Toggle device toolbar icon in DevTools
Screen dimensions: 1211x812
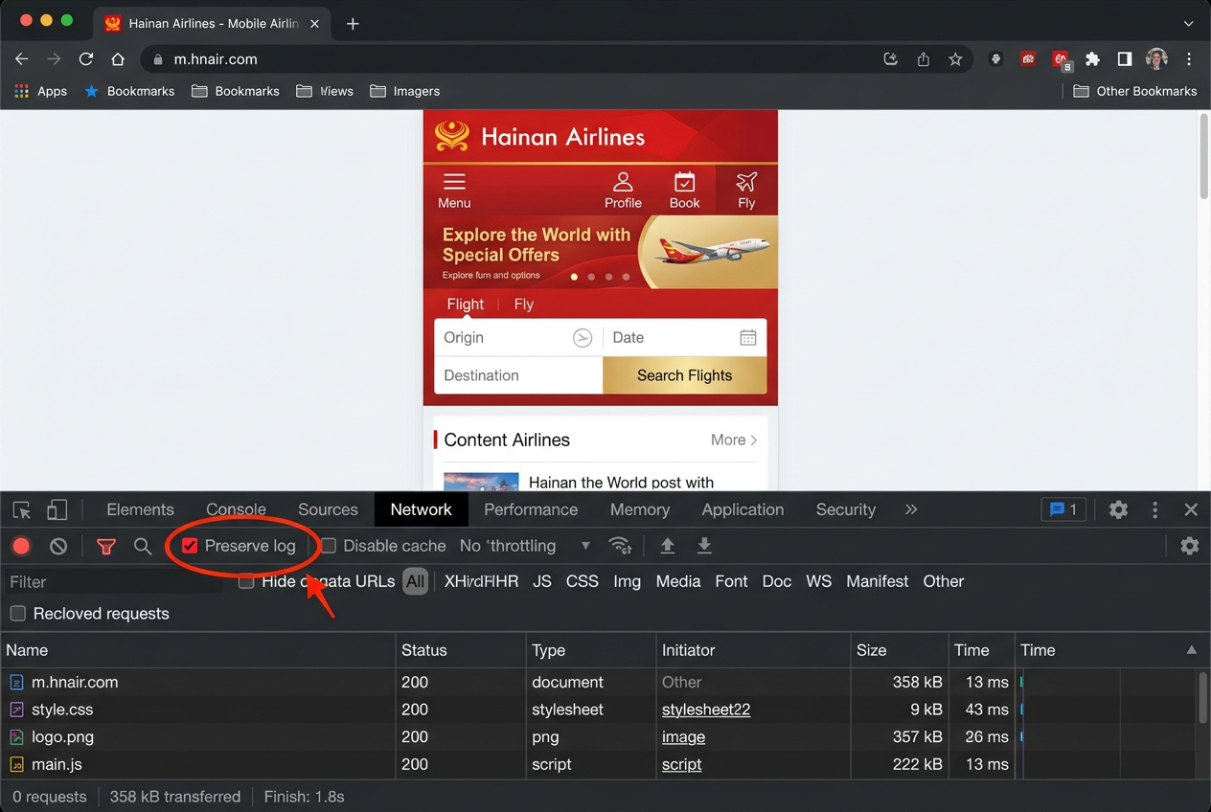(57, 510)
